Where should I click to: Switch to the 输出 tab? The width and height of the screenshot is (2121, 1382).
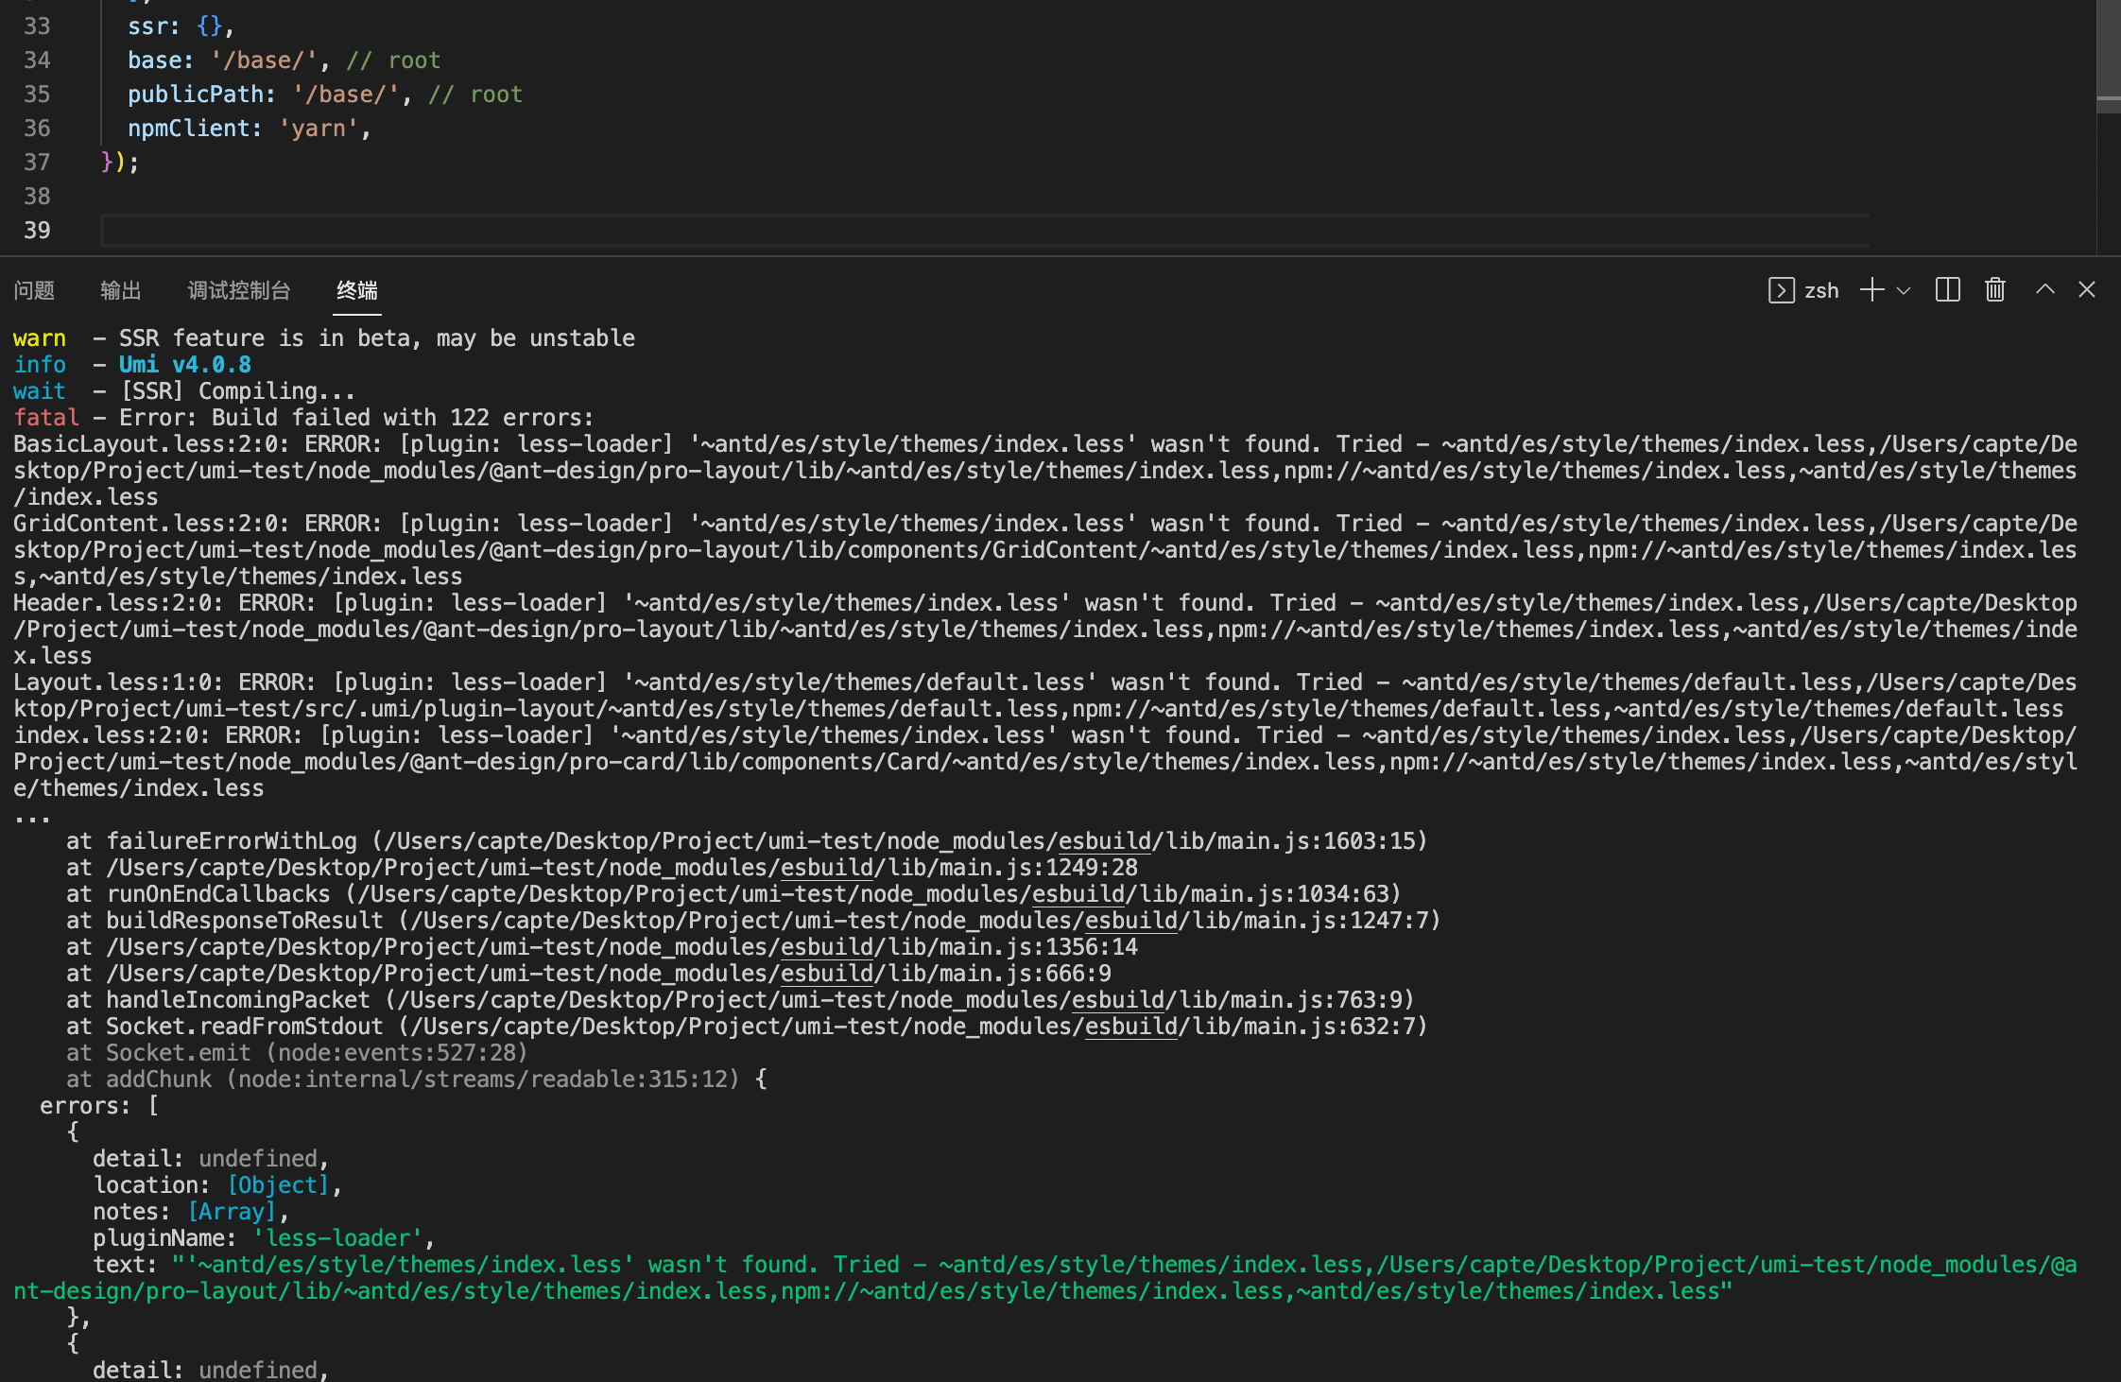point(121,290)
